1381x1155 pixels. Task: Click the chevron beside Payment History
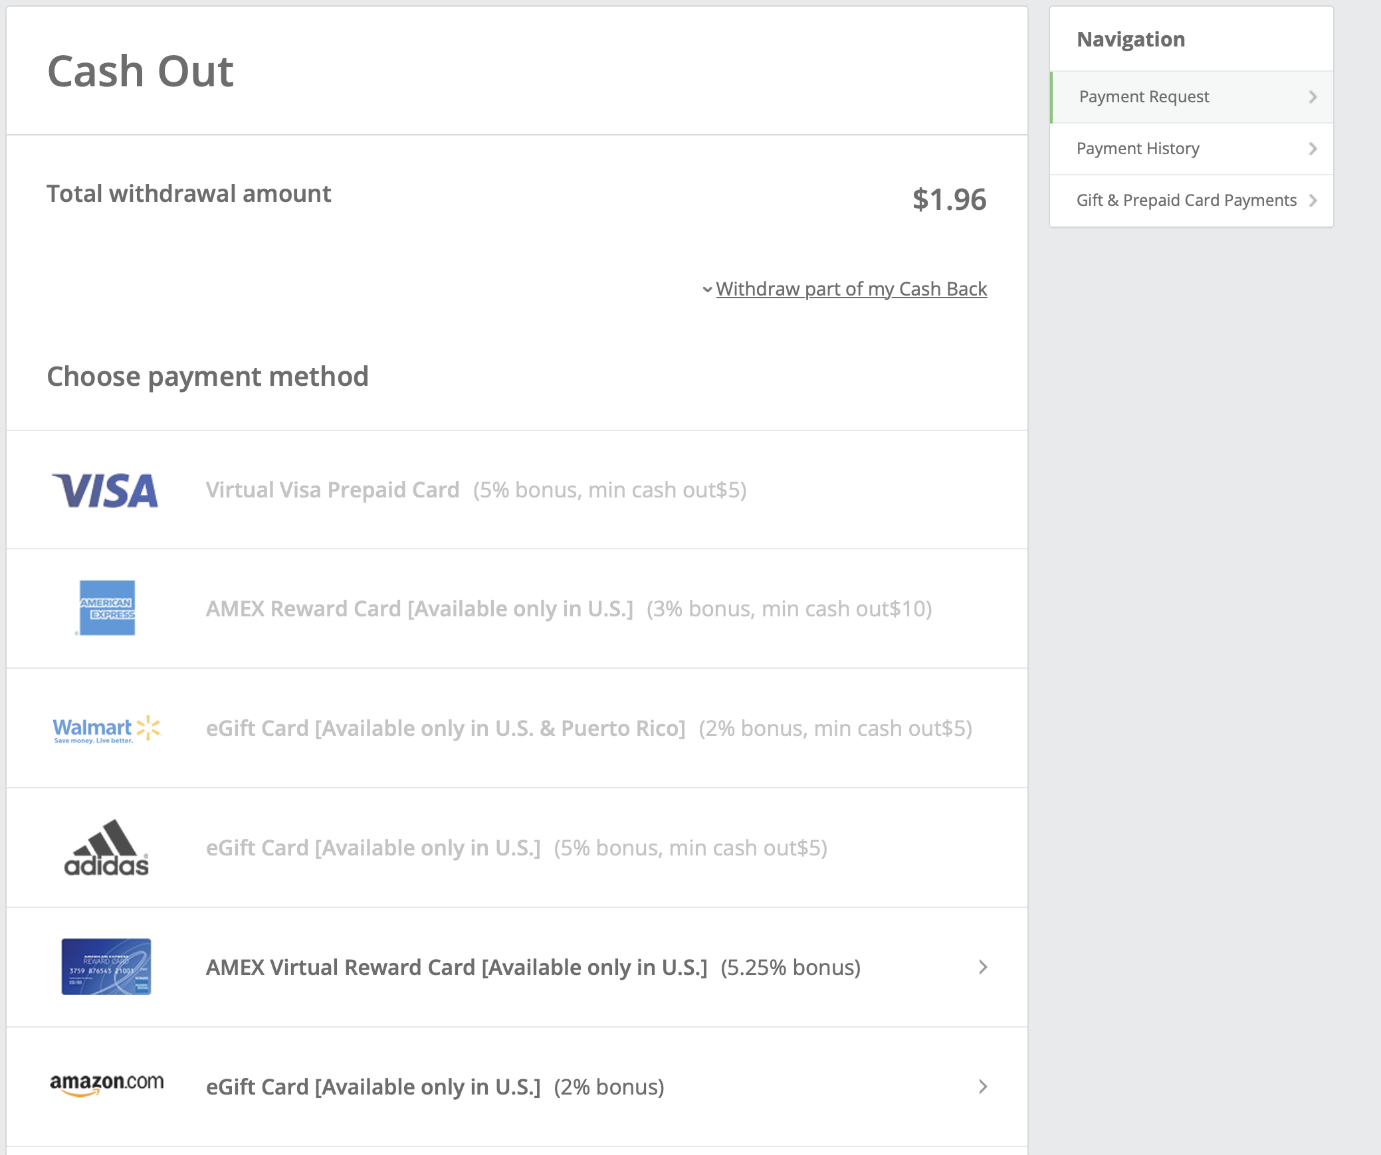click(x=1313, y=149)
